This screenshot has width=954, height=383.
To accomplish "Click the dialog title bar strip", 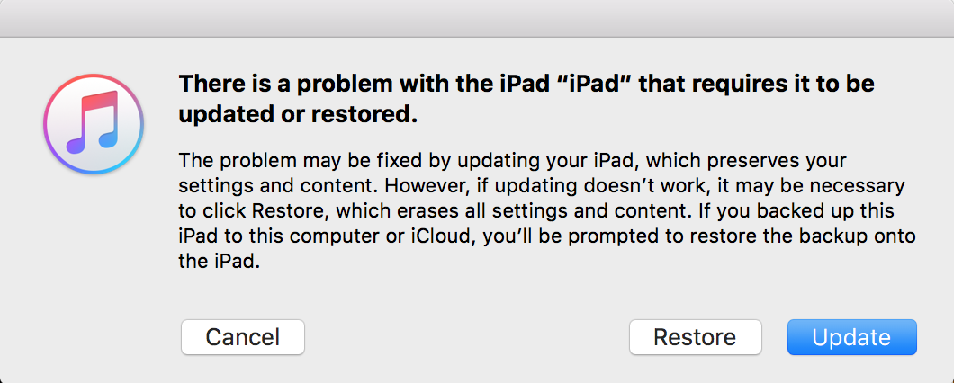I will click(477, 18).
